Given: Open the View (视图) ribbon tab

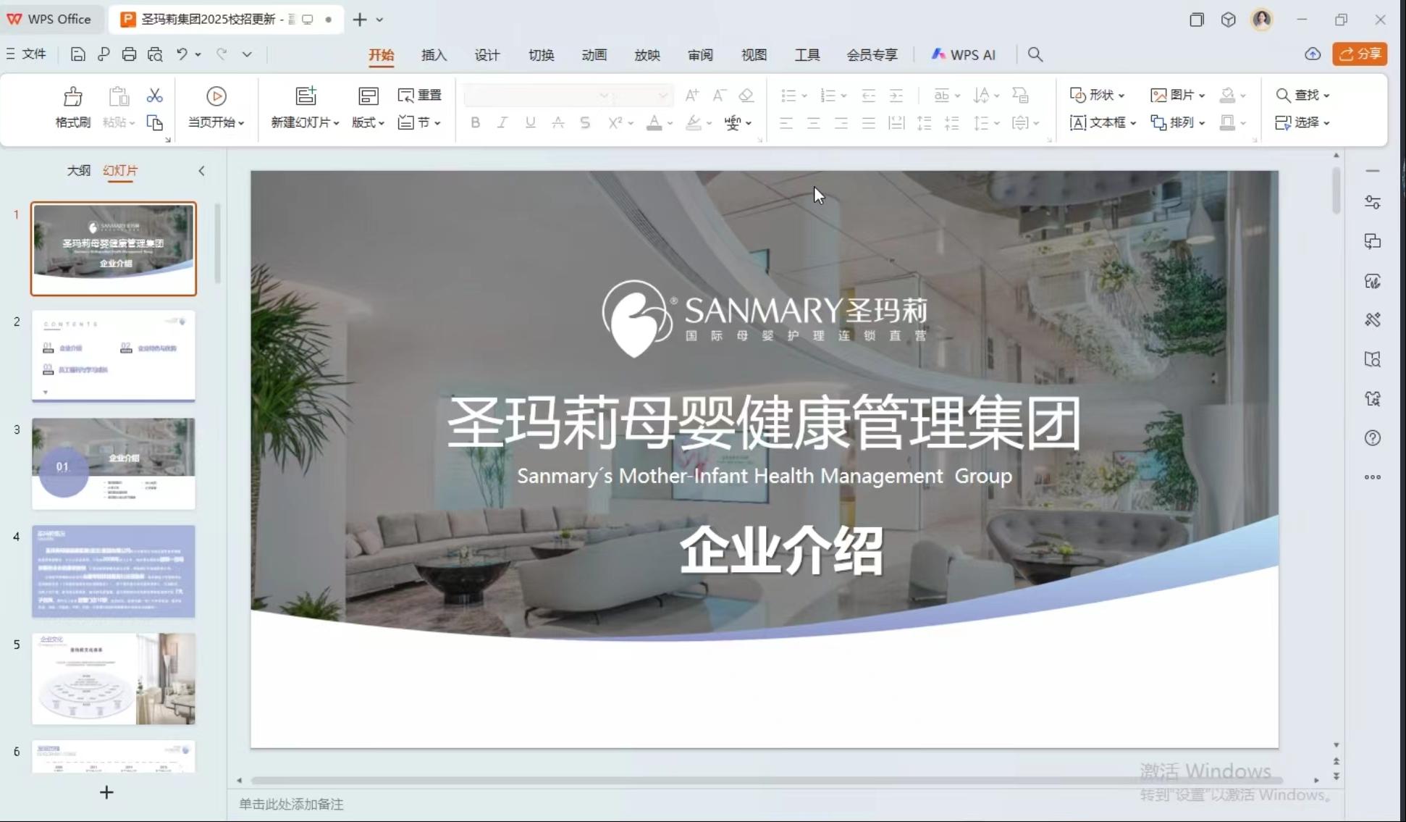Looking at the screenshot, I should coord(754,55).
